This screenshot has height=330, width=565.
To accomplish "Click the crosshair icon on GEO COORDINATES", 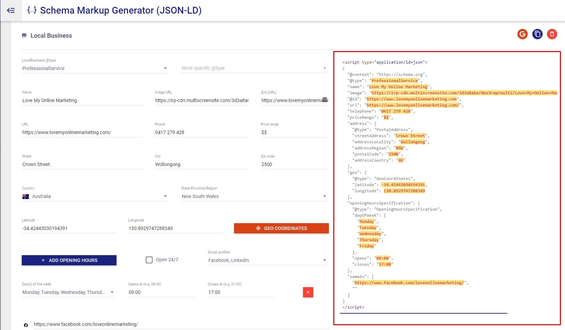I will (259, 228).
